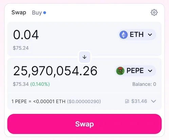This screenshot has width=169, height=140.
Task: Switch to the Buy tab
Action: click(x=37, y=13)
